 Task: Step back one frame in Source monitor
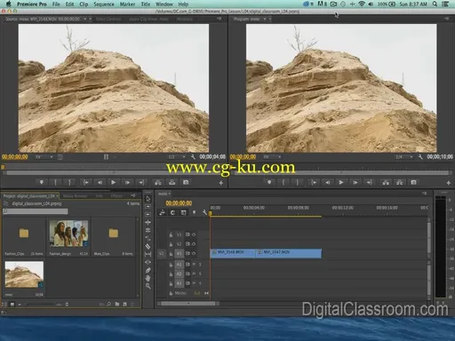point(100,182)
